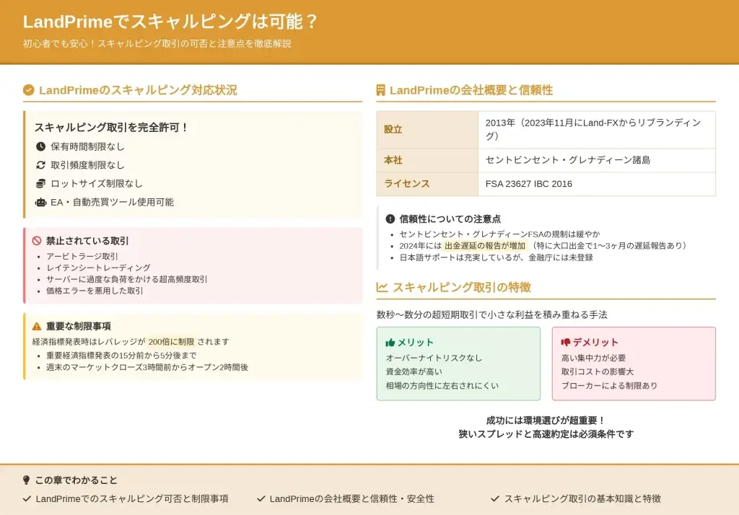This screenshot has width=739, height=515.
Task: Click the checkmark before 基本知識と特徴
Action: point(495,498)
